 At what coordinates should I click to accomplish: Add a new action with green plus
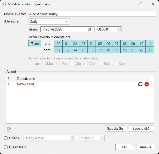coord(9,128)
